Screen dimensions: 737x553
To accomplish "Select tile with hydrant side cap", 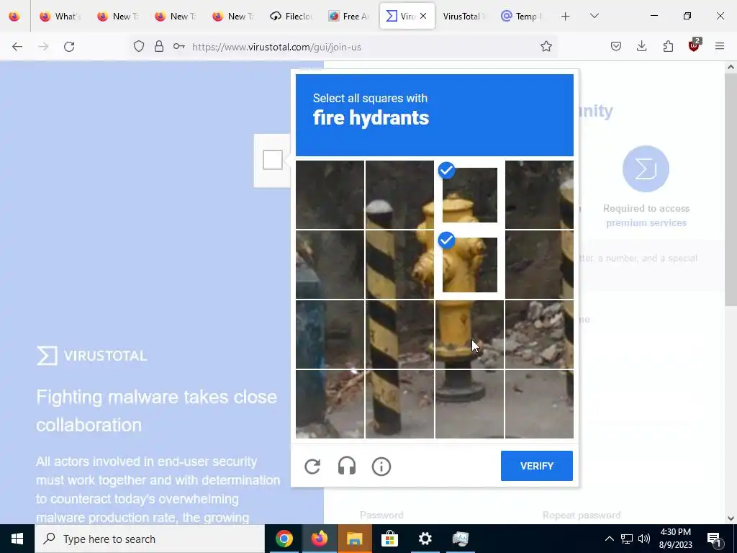I will coord(399,265).
